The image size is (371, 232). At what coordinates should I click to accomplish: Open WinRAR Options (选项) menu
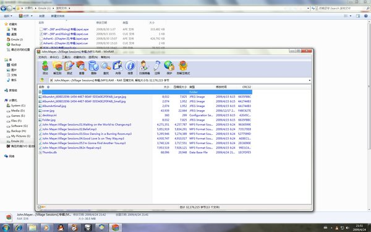[93, 58]
